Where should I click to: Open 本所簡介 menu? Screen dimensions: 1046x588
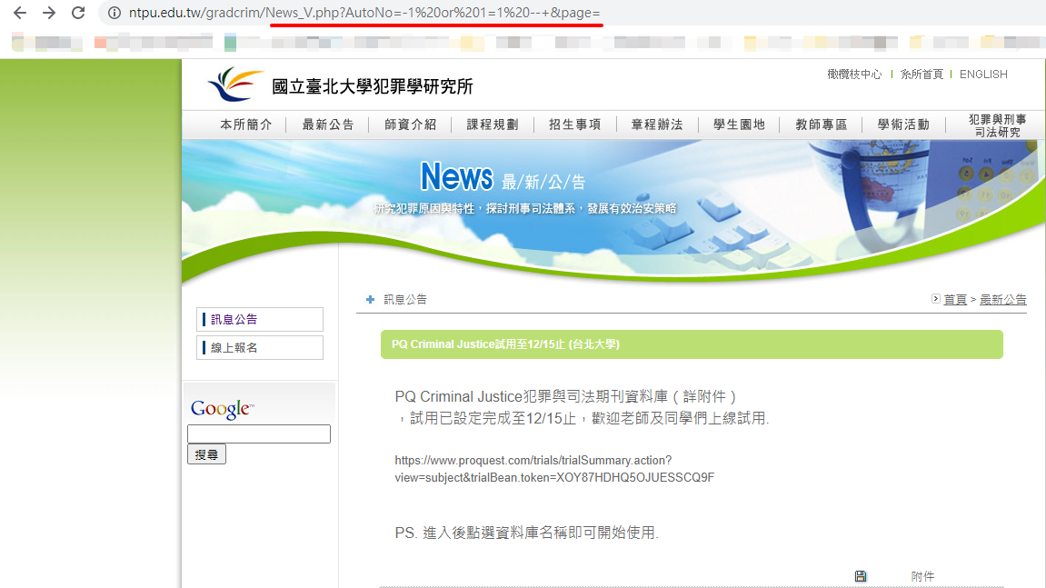[x=246, y=125]
